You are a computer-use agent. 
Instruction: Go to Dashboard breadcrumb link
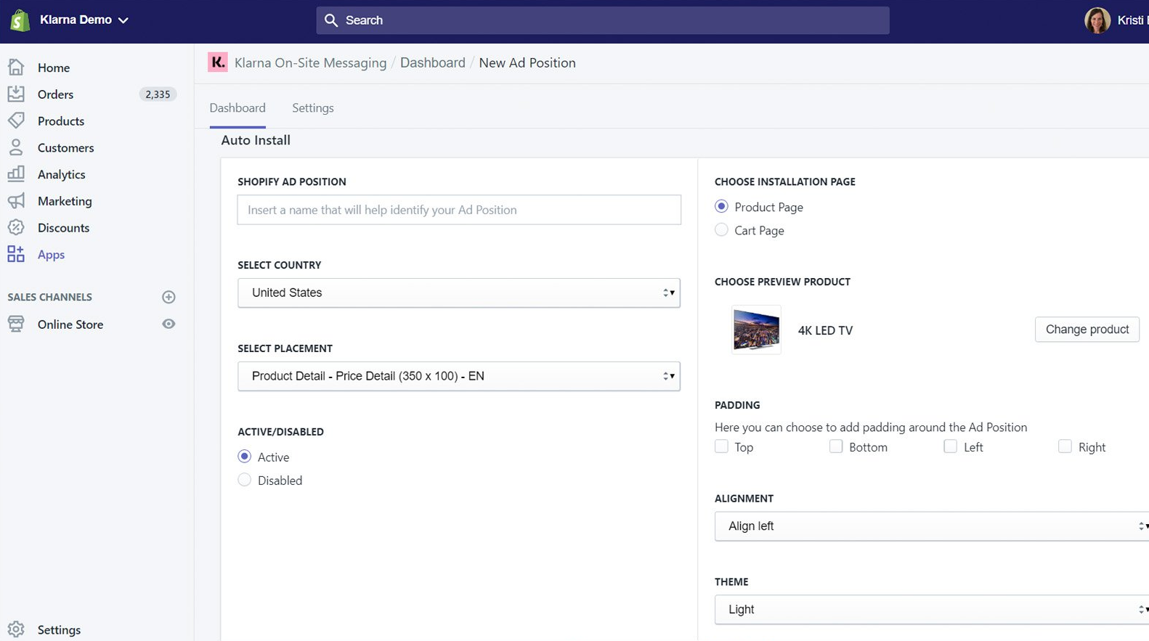tap(433, 63)
